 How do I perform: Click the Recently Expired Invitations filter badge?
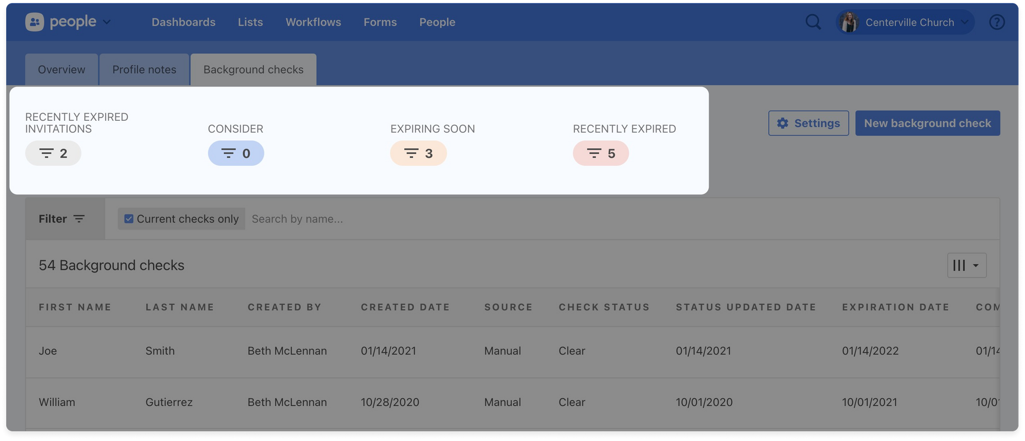pos(53,153)
